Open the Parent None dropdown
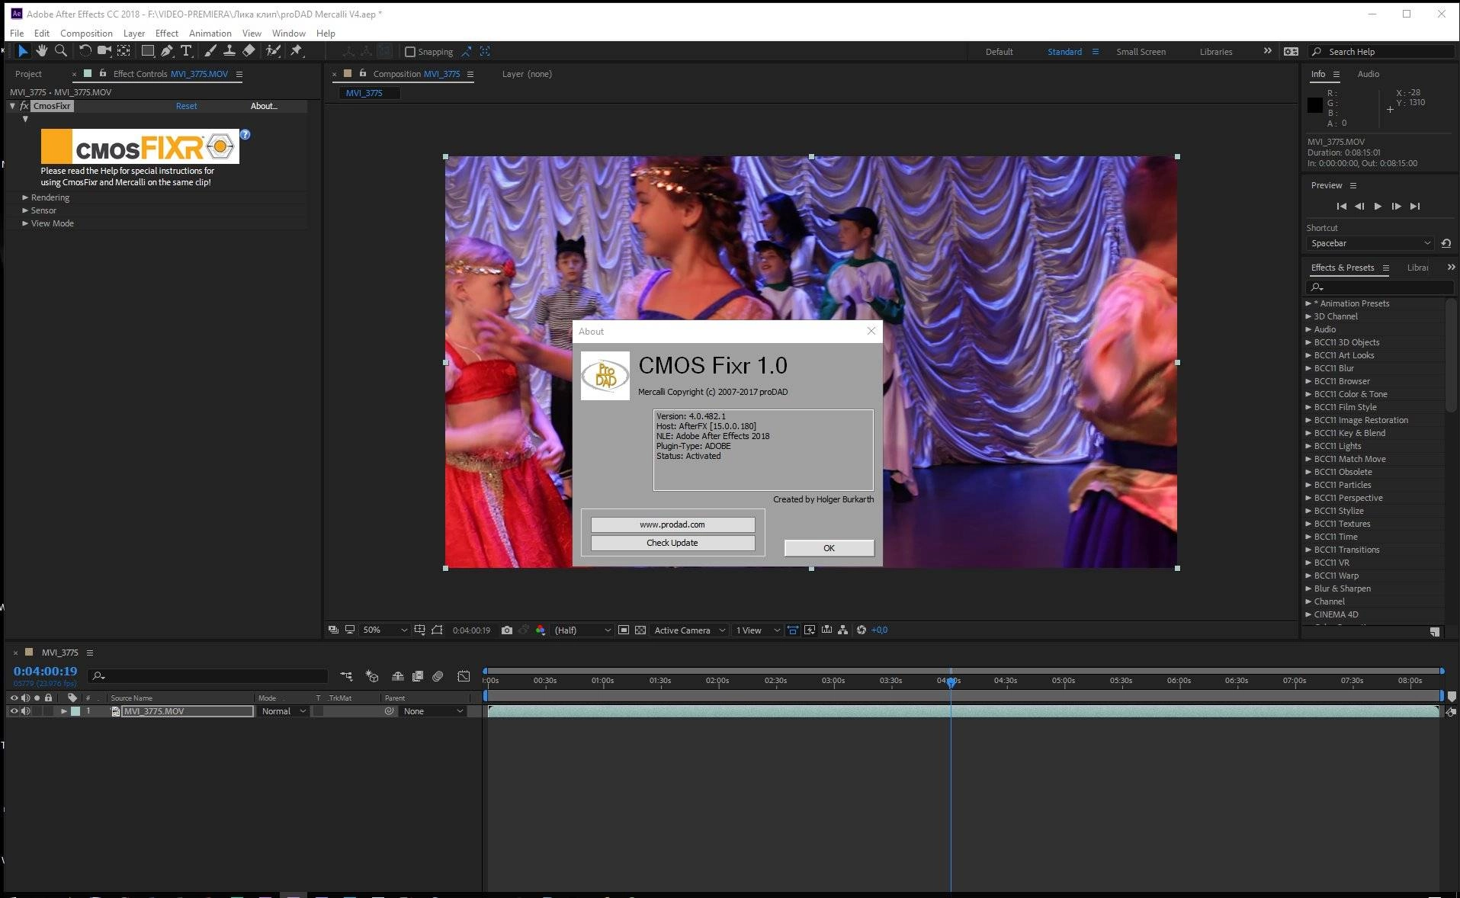The width and height of the screenshot is (1460, 898). tap(432, 711)
